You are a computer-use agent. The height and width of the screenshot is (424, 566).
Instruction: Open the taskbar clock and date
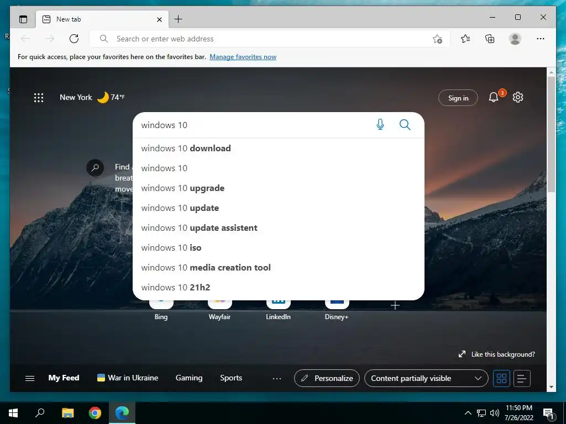click(x=518, y=413)
